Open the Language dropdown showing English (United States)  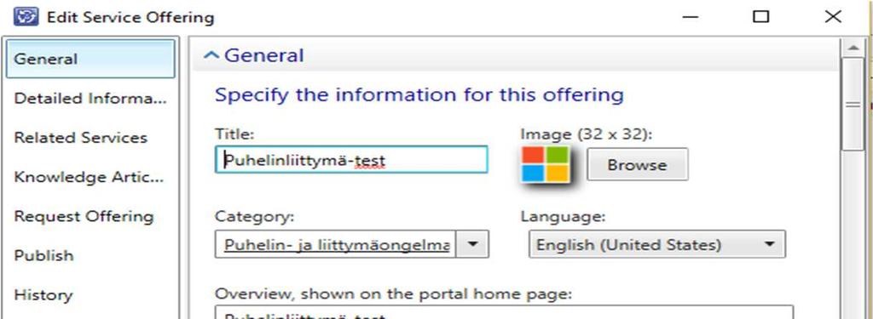(x=657, y=244)
